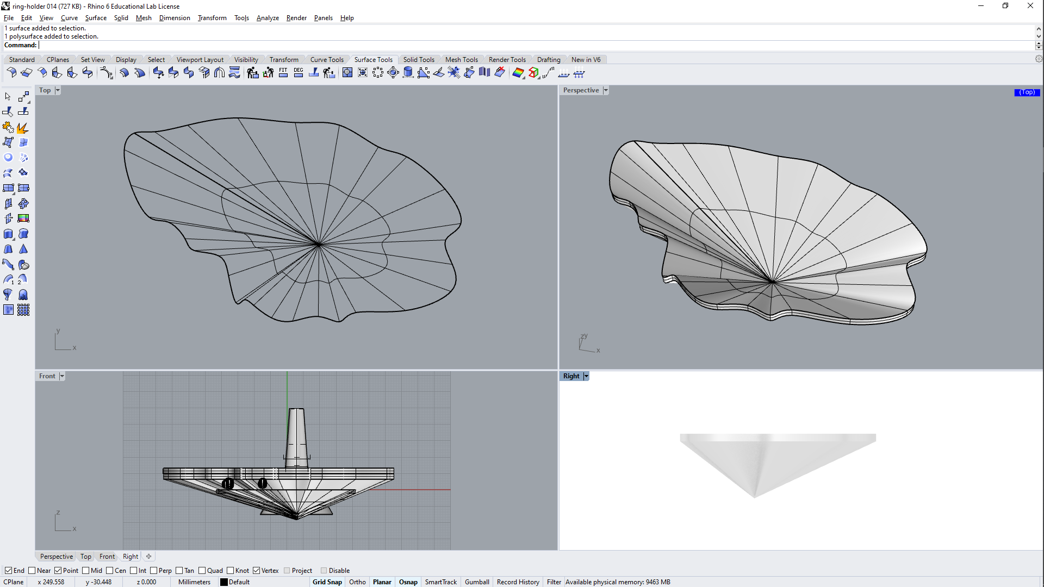Toggle Ortho mode in the status bar
The height and width of the screenshot is (587, 1044).
click(357, 582)
